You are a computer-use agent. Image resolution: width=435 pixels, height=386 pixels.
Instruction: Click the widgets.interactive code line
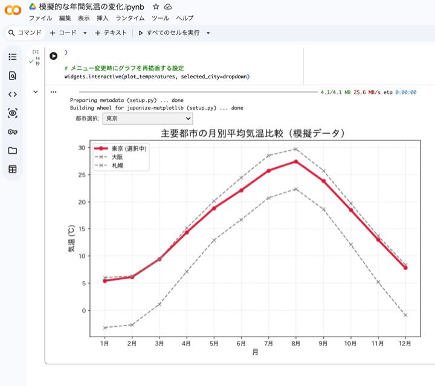coord(157,77)
